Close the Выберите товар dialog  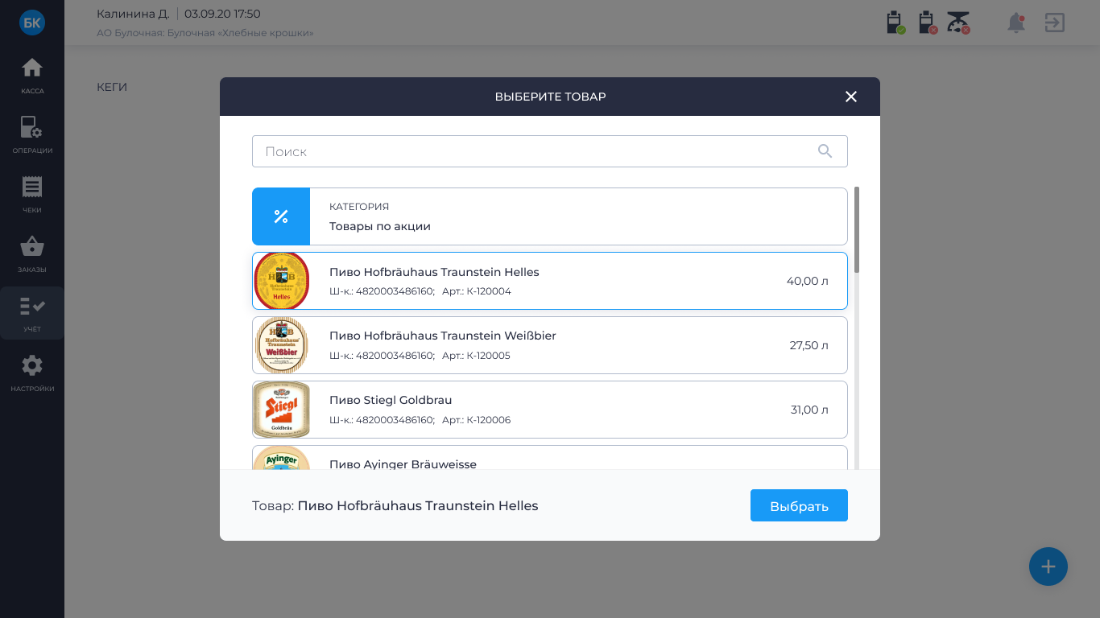pyautogui.click(x=851, y=97)
